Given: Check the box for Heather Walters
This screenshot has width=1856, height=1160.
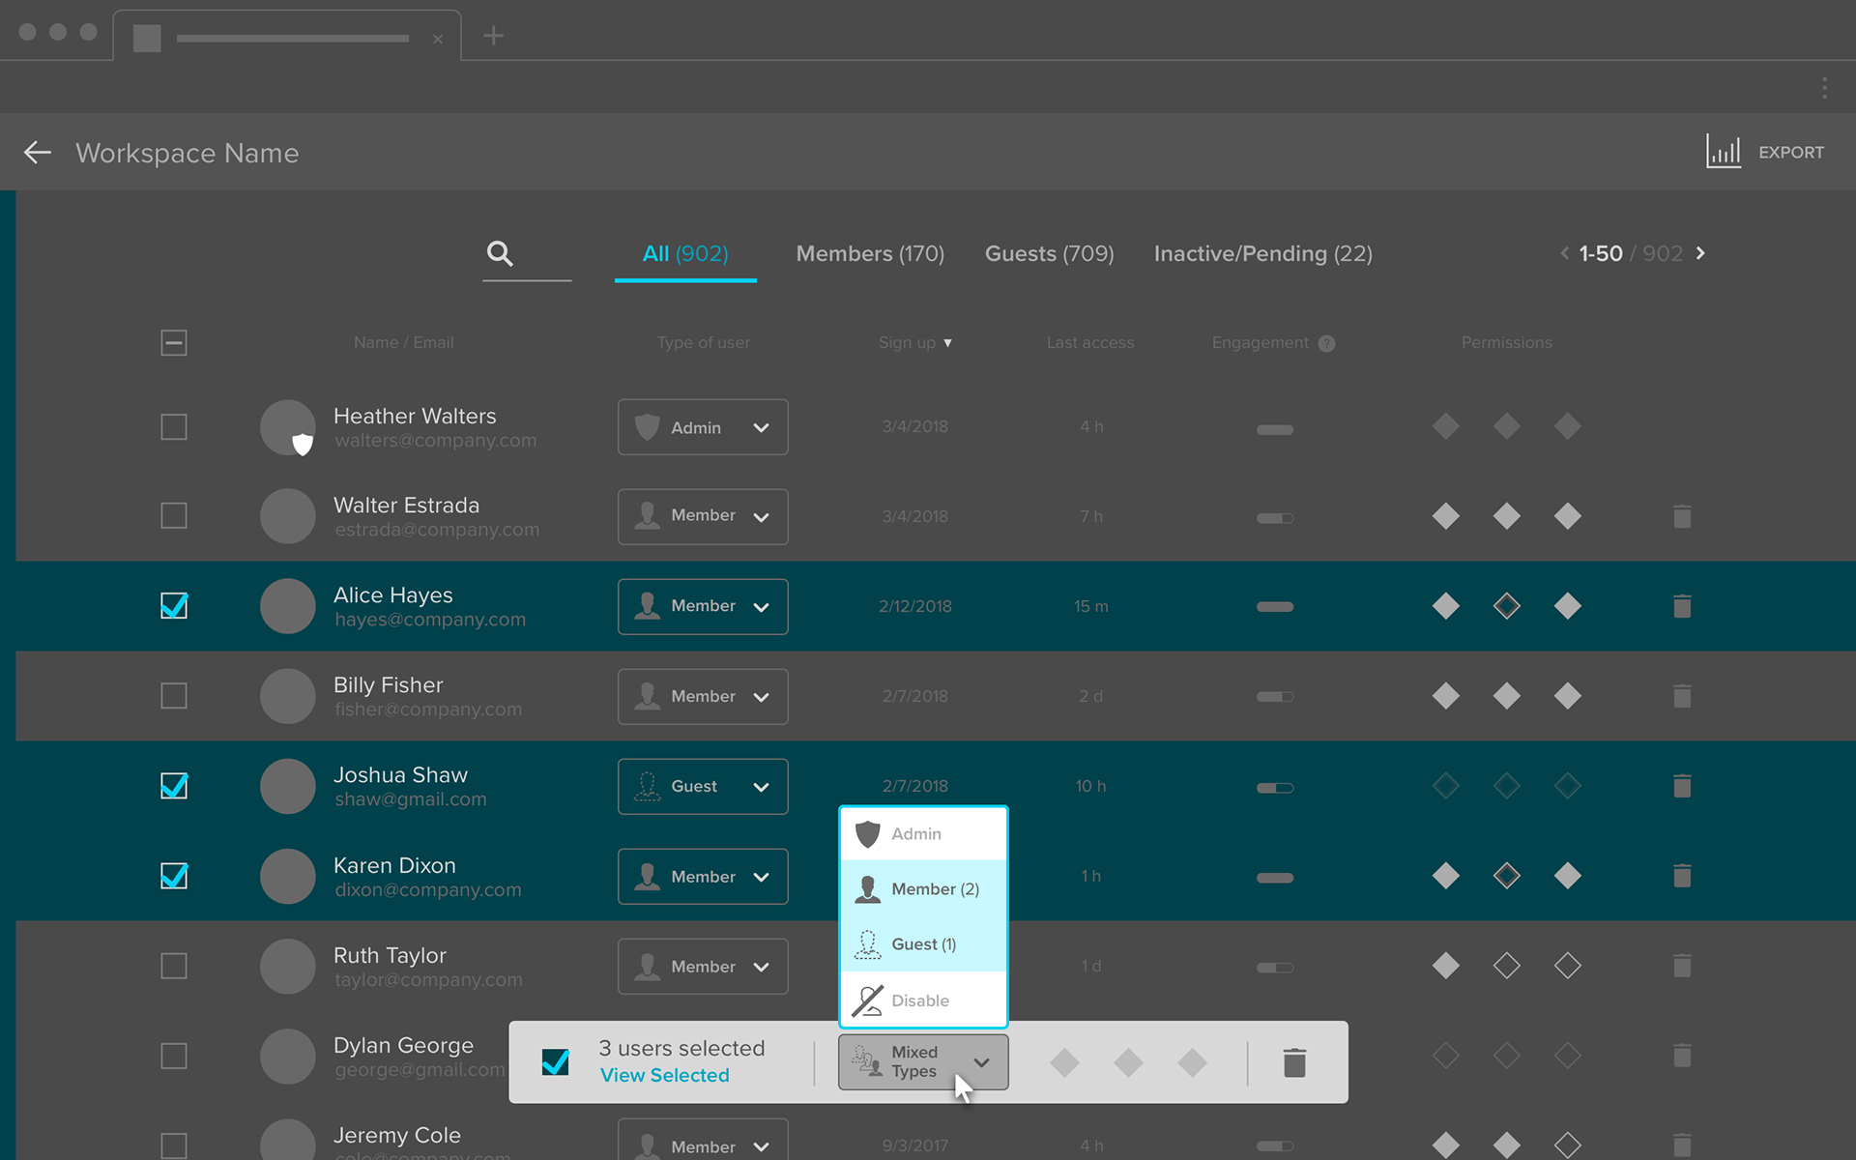Looking at the screenshot, I should pos(174,426).
